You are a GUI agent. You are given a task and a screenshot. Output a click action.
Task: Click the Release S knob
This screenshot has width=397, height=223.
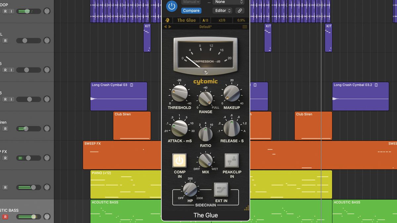tap(232, 128)
